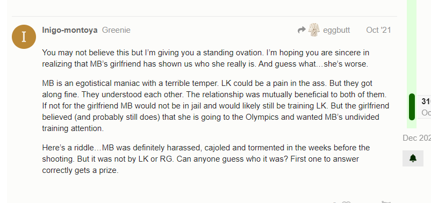Screen dimensions: 431x203
Task: Open the Oct '21 post date link
Action: tap(378, 30)
